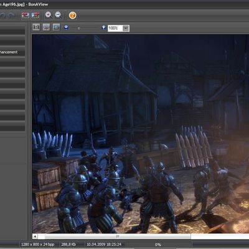249x249 pixels.
Task: Click the landscape picture icon beside the curved arrows
Action: (26, 16)
